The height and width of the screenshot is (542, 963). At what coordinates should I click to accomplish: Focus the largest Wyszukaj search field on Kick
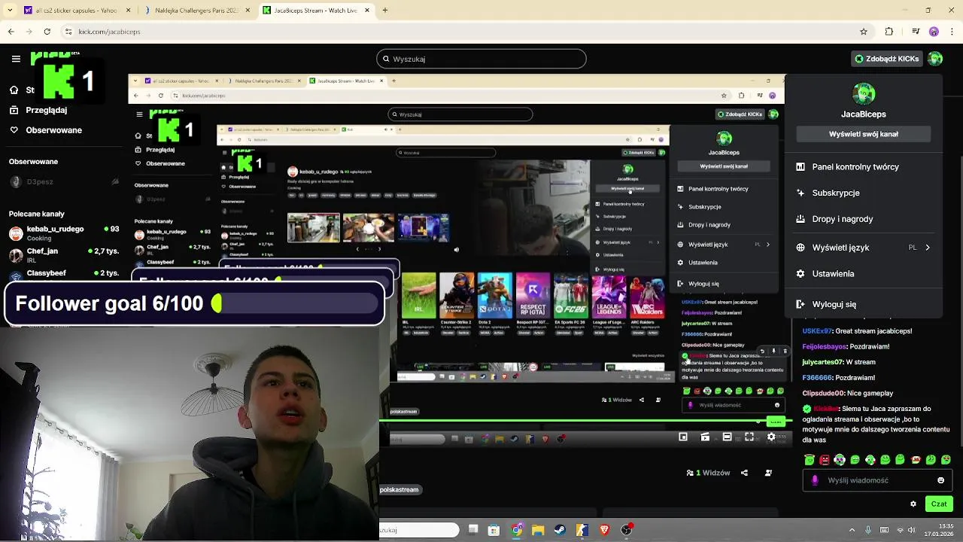481,59
